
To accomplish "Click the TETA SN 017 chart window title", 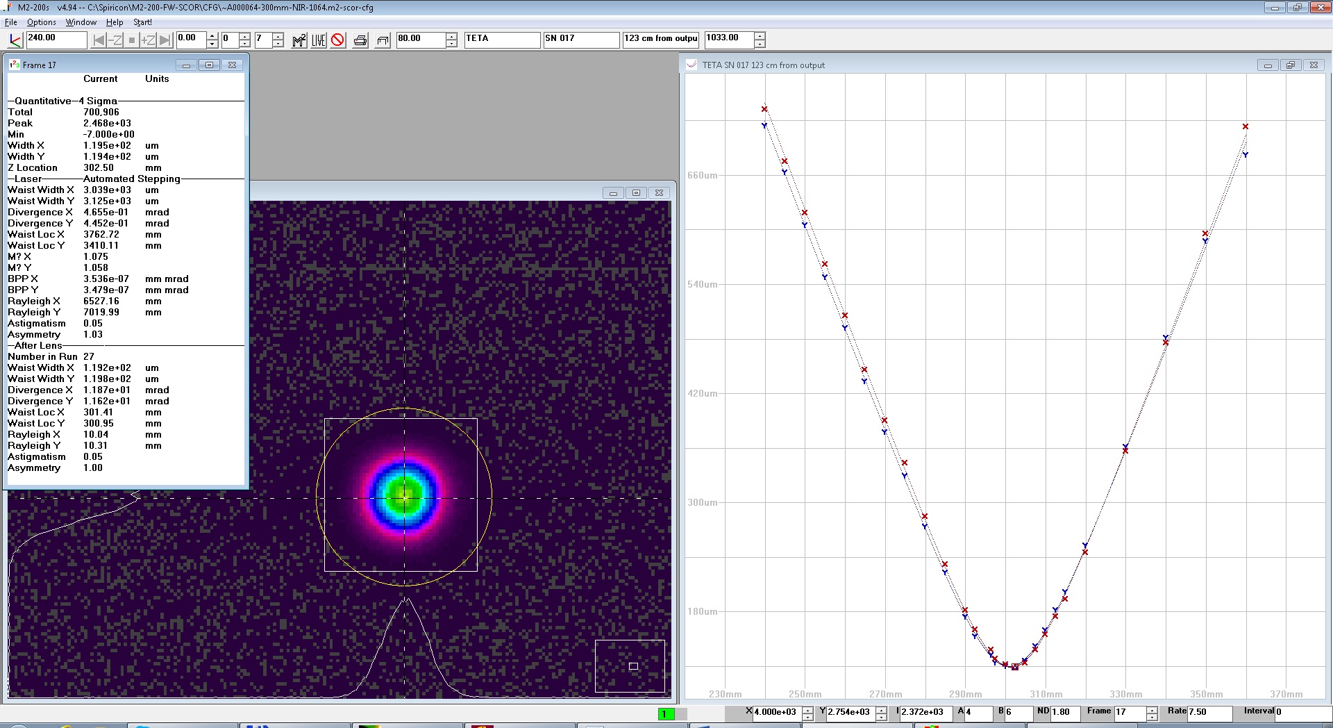I will click(x=763, y=65).
